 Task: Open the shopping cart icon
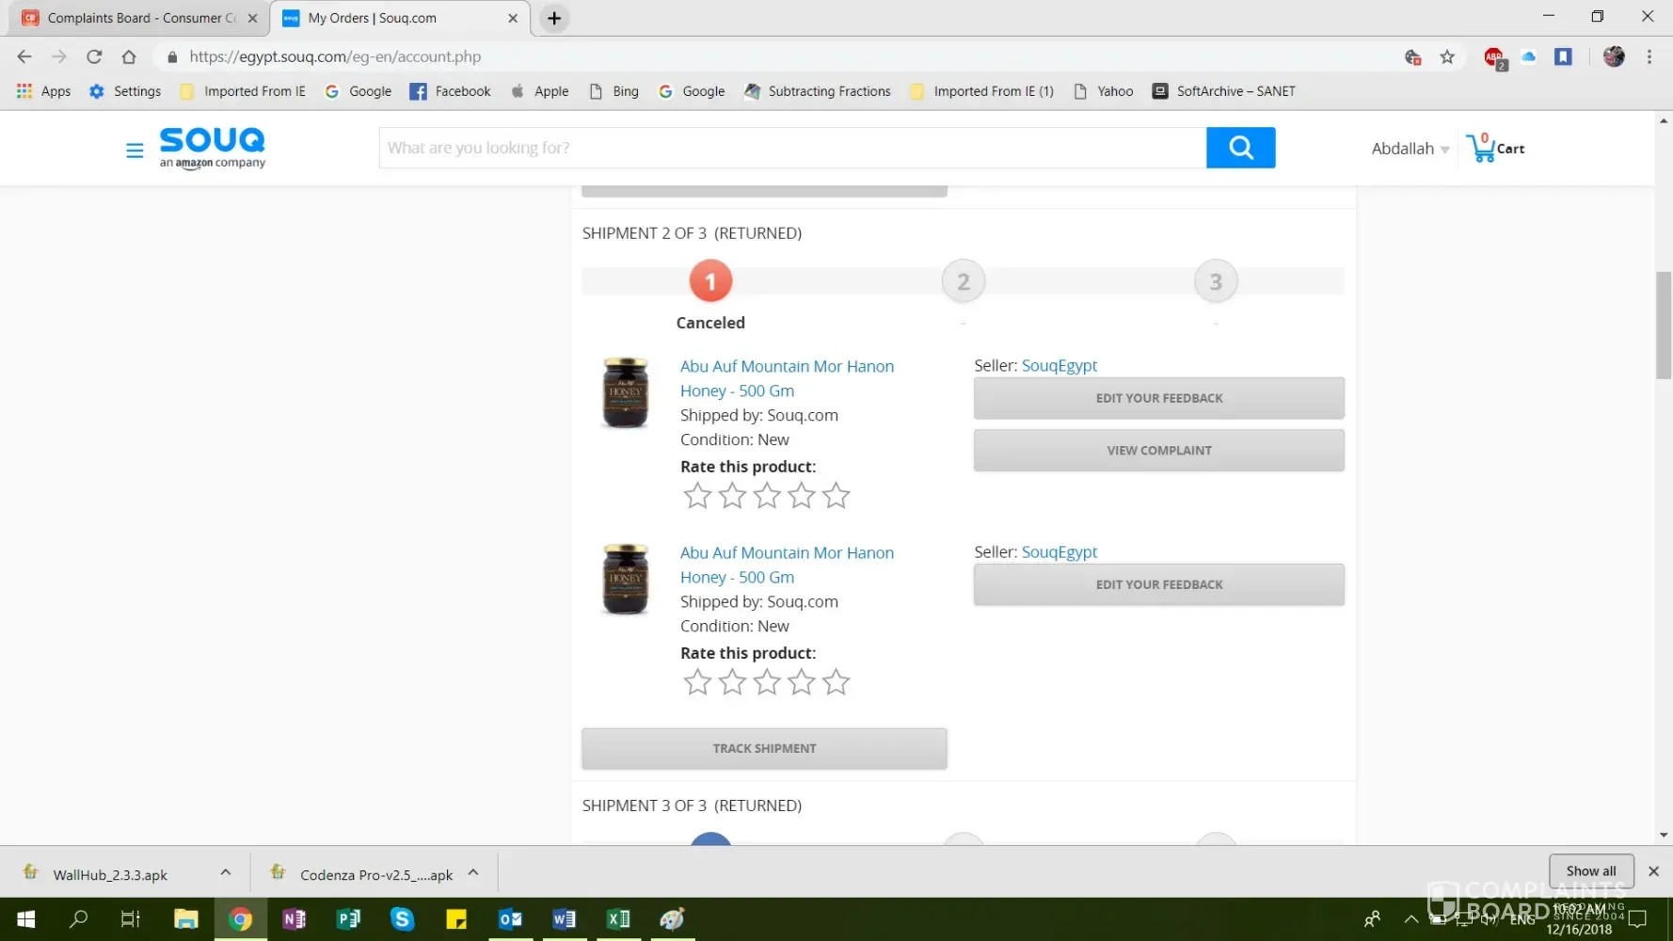point(1482,148)
